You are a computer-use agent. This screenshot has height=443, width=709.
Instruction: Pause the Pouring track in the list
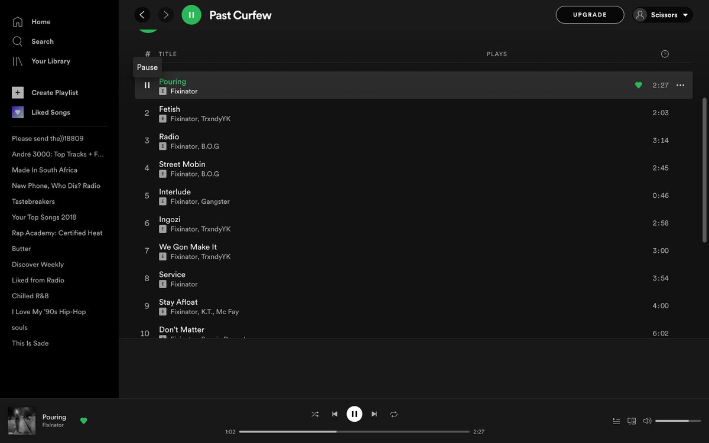(x=147, y=85)
